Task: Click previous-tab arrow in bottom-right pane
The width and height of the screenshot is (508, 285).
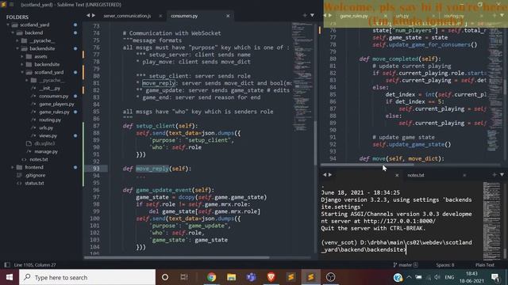Action: pyautogui.click(x=325, y=175)
